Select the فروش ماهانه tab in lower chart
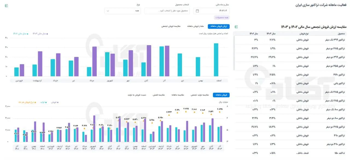350x164 pixels. click(221, 95)
